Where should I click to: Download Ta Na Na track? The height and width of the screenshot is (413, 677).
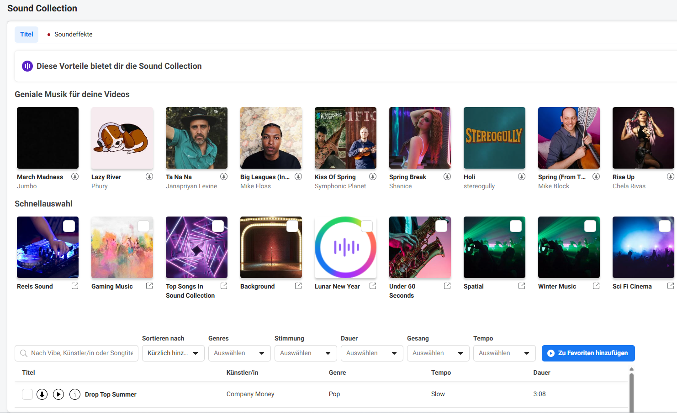[x=224, y=176]
